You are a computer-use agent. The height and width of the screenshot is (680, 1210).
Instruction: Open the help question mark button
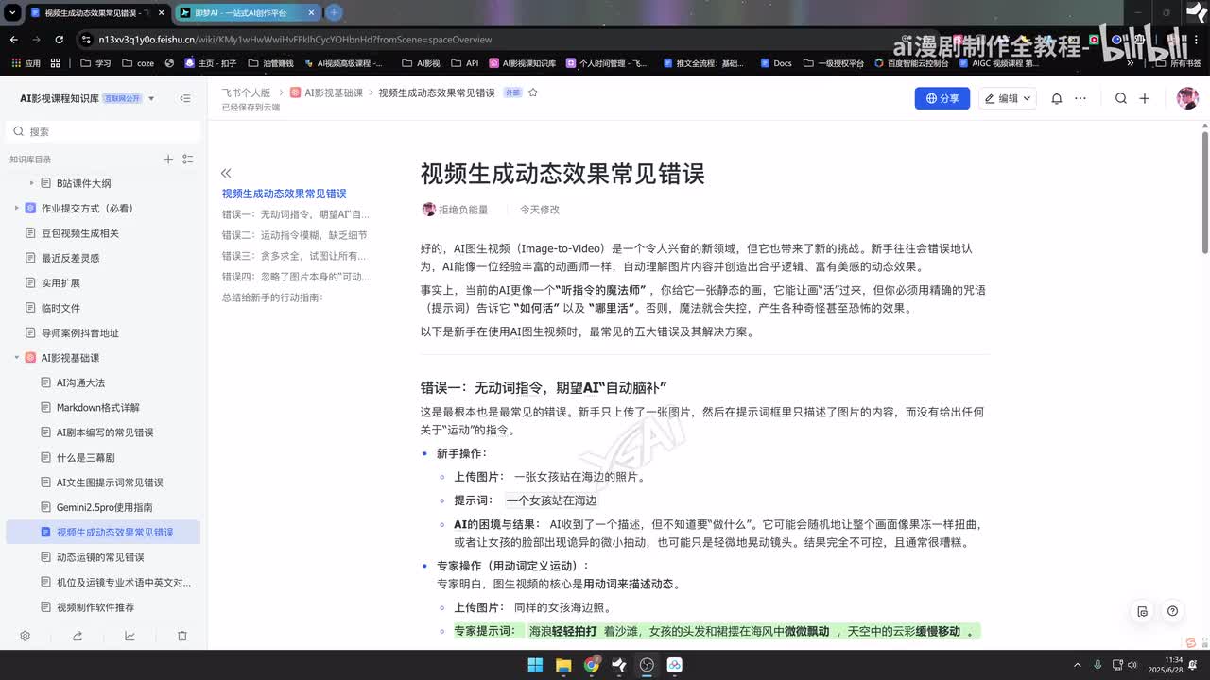point(1172,611)
